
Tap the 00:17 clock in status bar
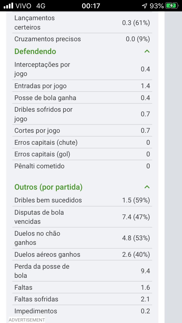click(91, 6)
